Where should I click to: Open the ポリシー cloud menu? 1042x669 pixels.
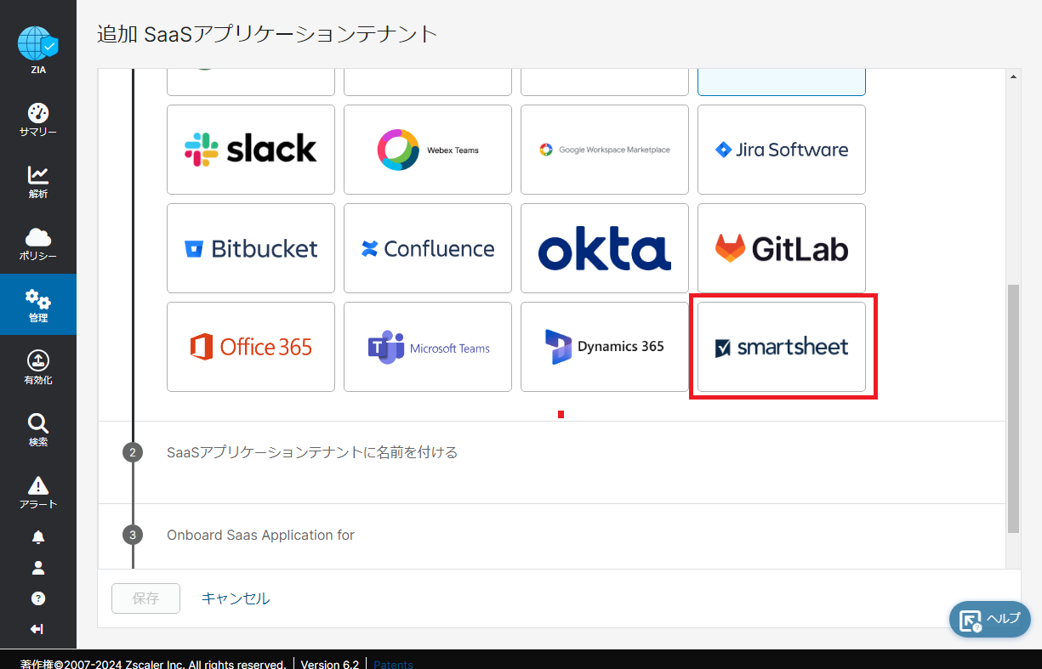[38, 244]
